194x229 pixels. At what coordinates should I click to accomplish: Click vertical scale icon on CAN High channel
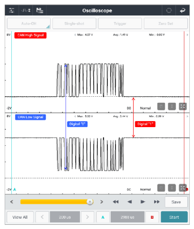coord(172,107)
